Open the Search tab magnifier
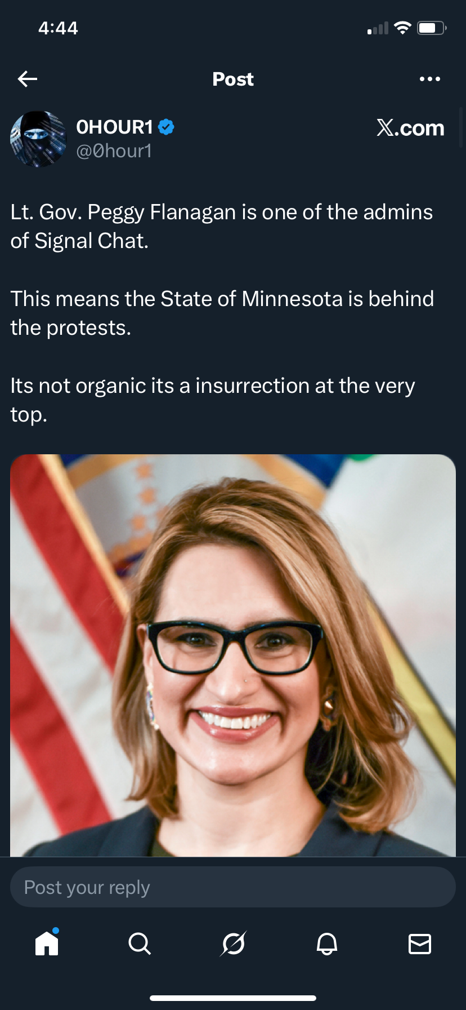The image size is (466, 1010). [x=140, y=943]
